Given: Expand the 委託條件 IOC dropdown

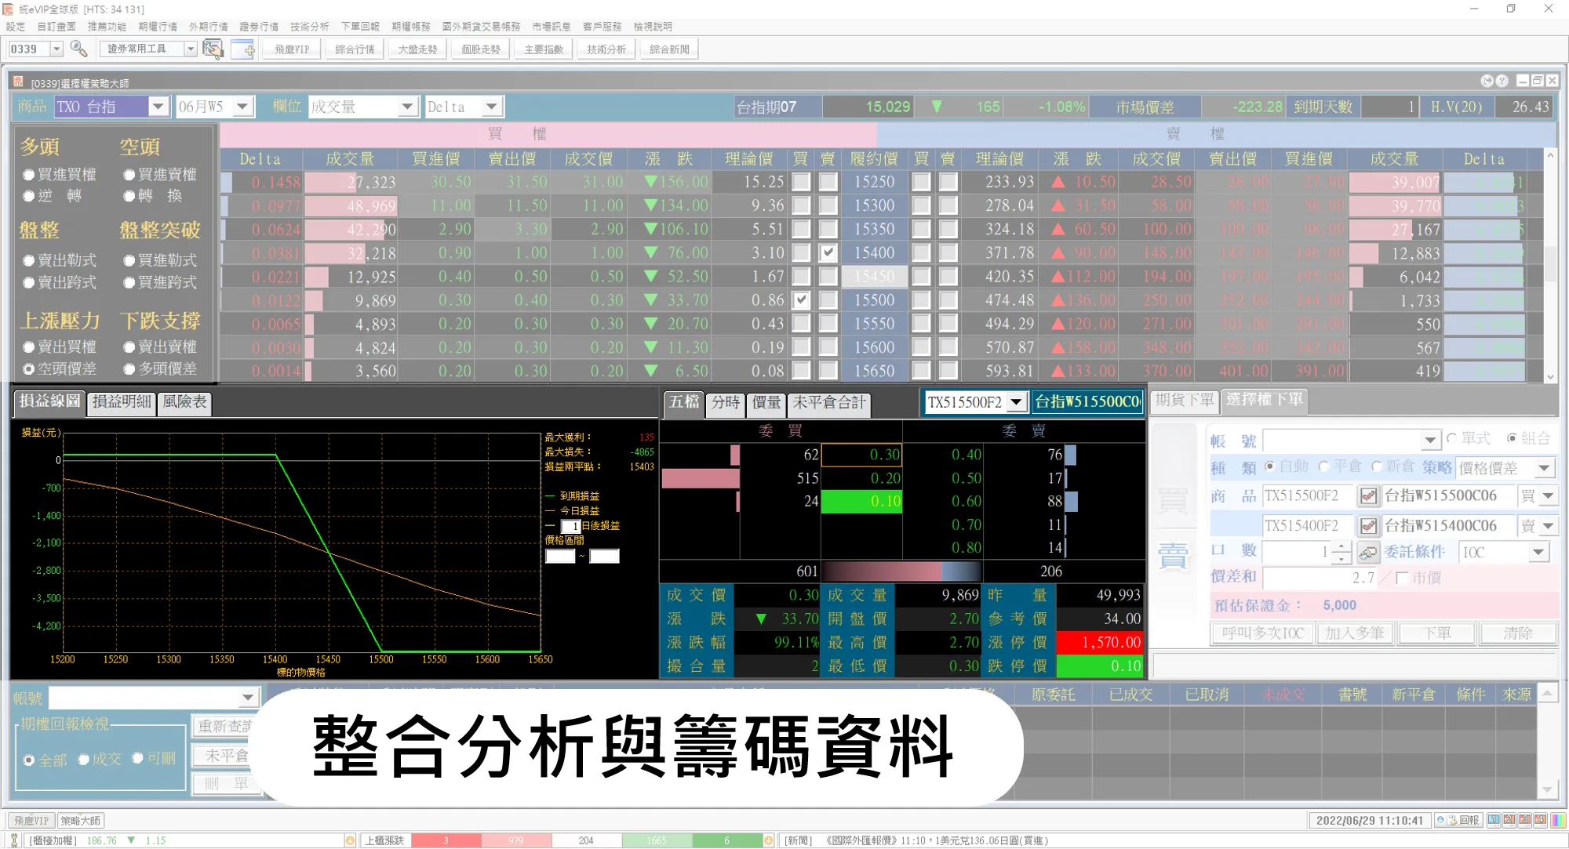Looking at the screenshot, I should [x=1538, y=552].
